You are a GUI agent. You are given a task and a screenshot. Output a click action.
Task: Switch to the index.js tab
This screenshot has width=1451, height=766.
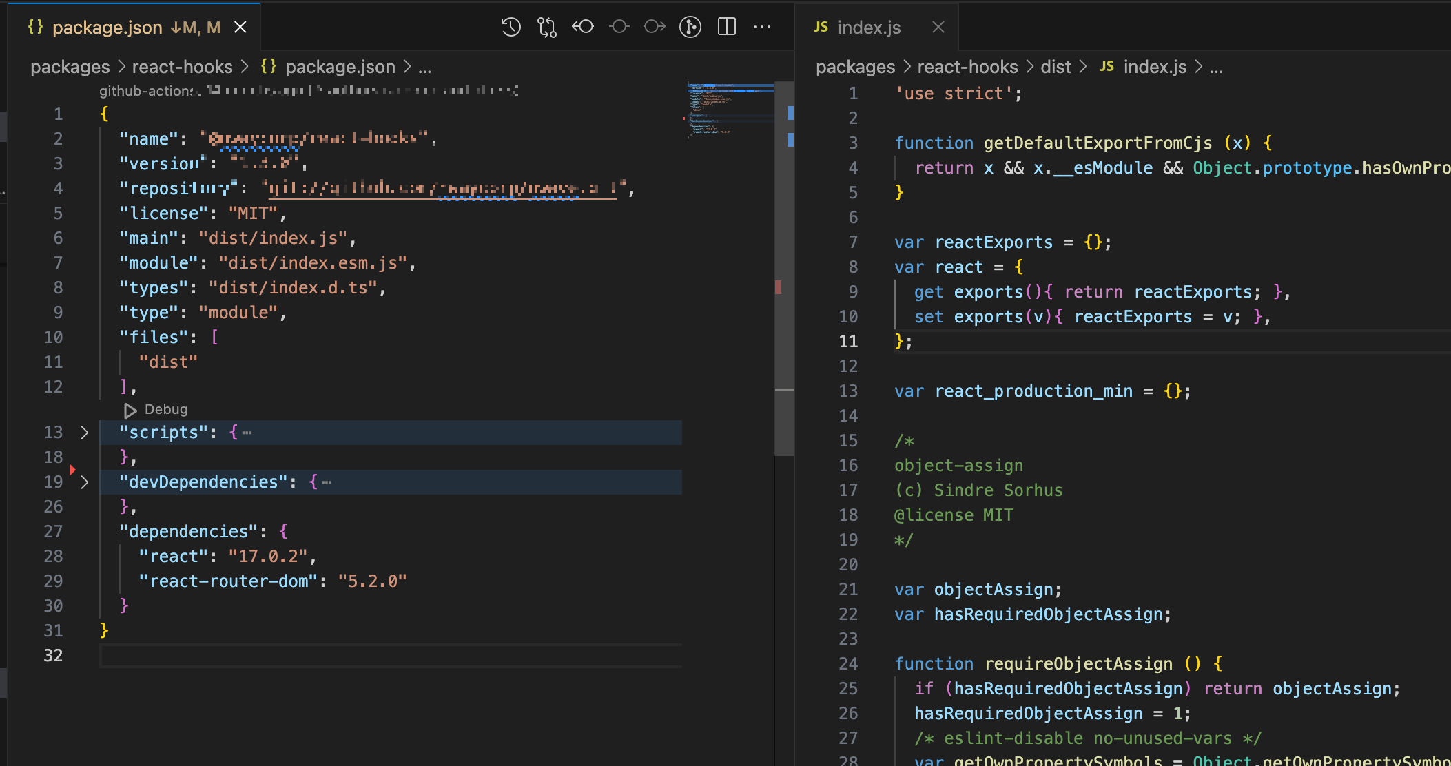click(868, 28)
